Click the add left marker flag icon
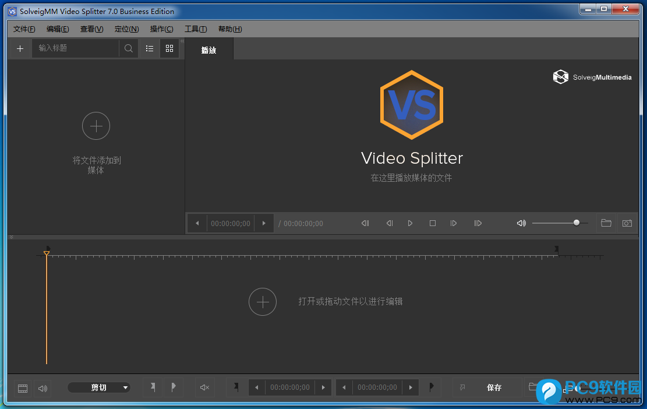The height and width of the screenshot is (409, 647). 153,387
